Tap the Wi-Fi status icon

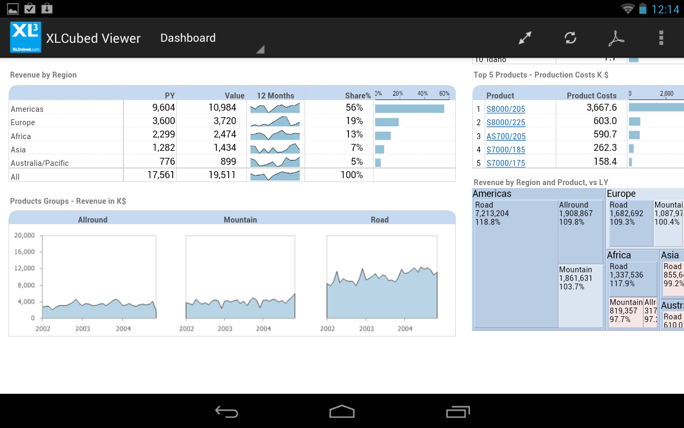coord(628,8)
